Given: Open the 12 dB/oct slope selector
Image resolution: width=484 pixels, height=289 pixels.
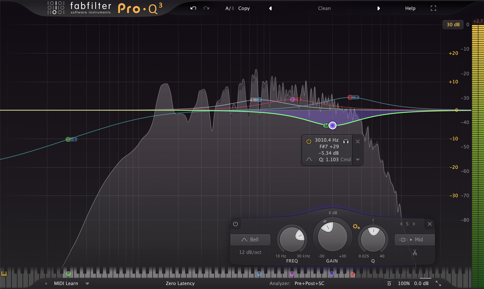Looking at the screenshot, I should pyautogui.click(x=250, y=252).
